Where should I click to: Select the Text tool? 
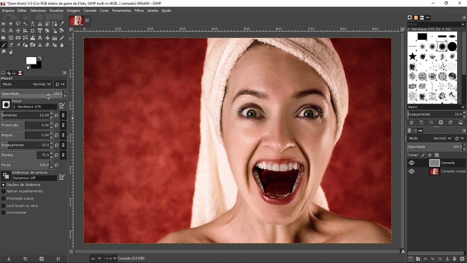pos(40,38)
